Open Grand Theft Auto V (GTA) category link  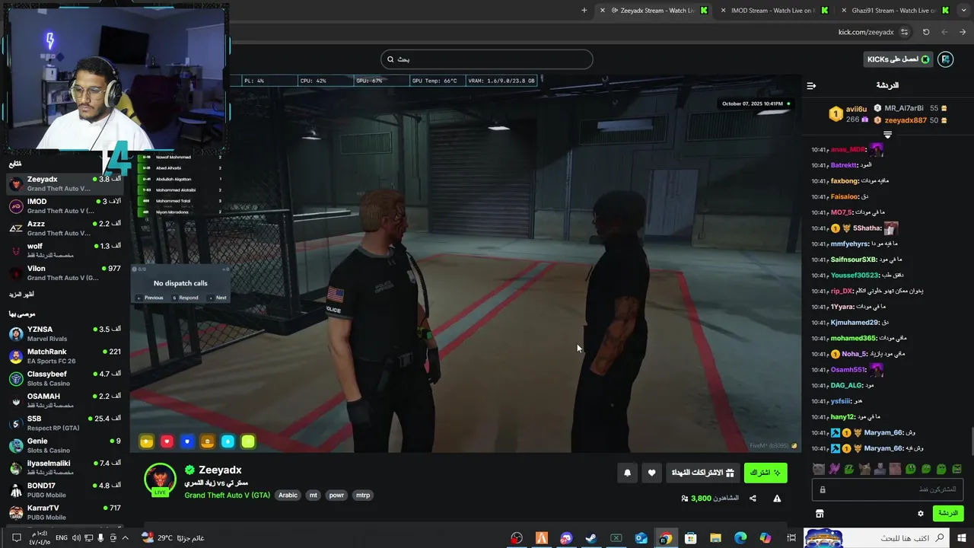pyautogui.click(x=227, y=495)
